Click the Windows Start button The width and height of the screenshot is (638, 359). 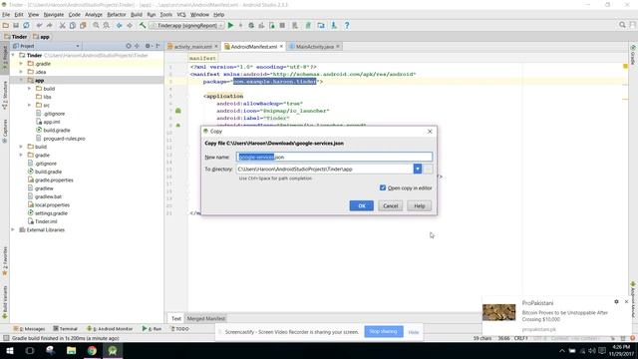tap(10, 350)
